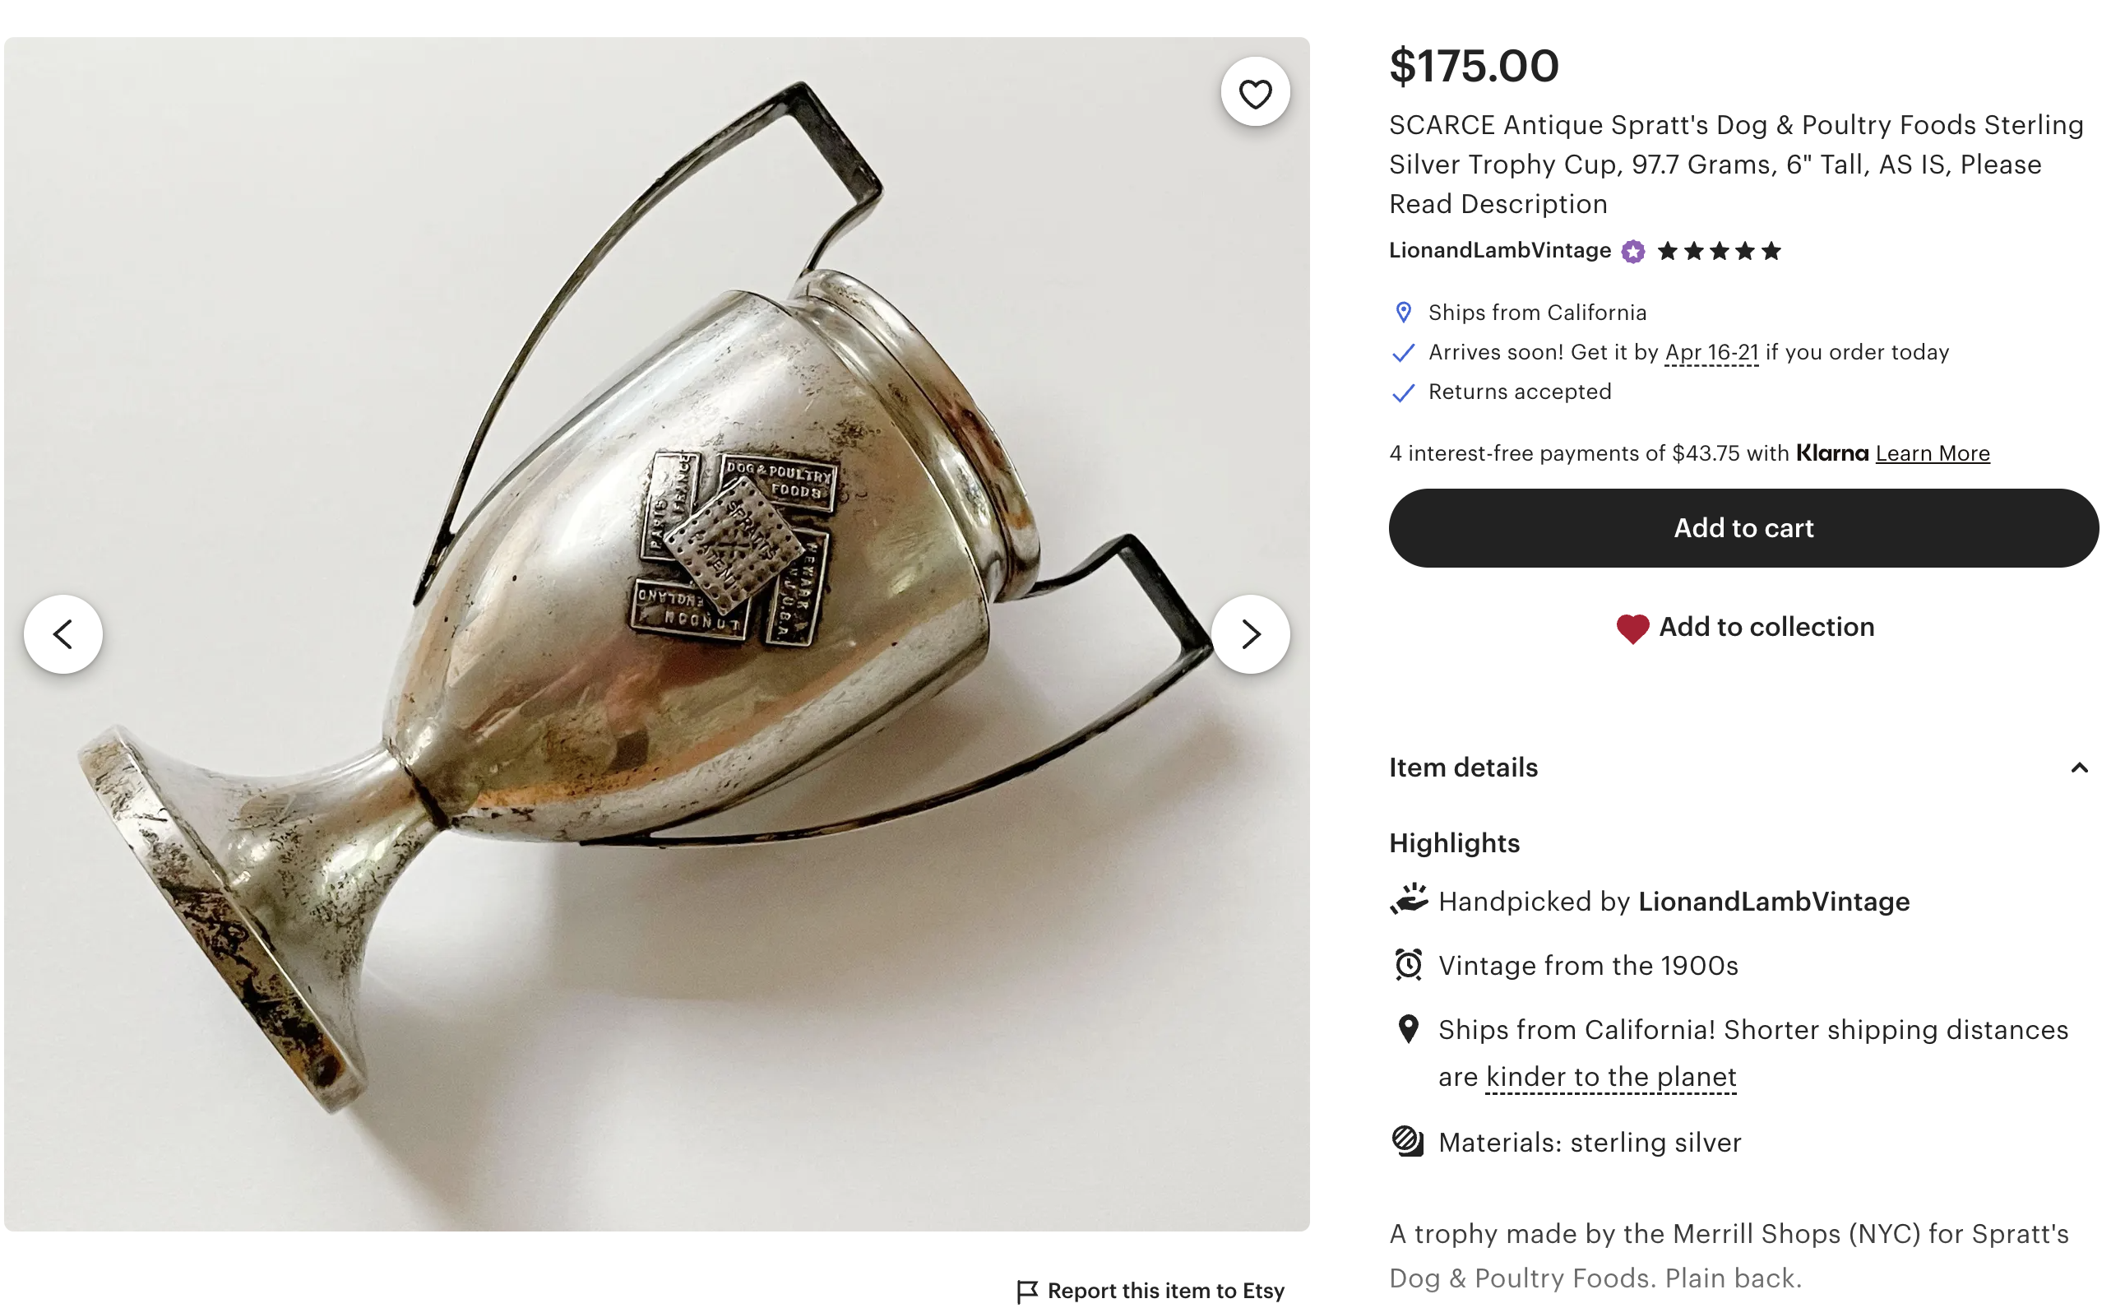Click the red heart collection icon
This screenshot has width=2125, height=1308.
[1632, 628]
